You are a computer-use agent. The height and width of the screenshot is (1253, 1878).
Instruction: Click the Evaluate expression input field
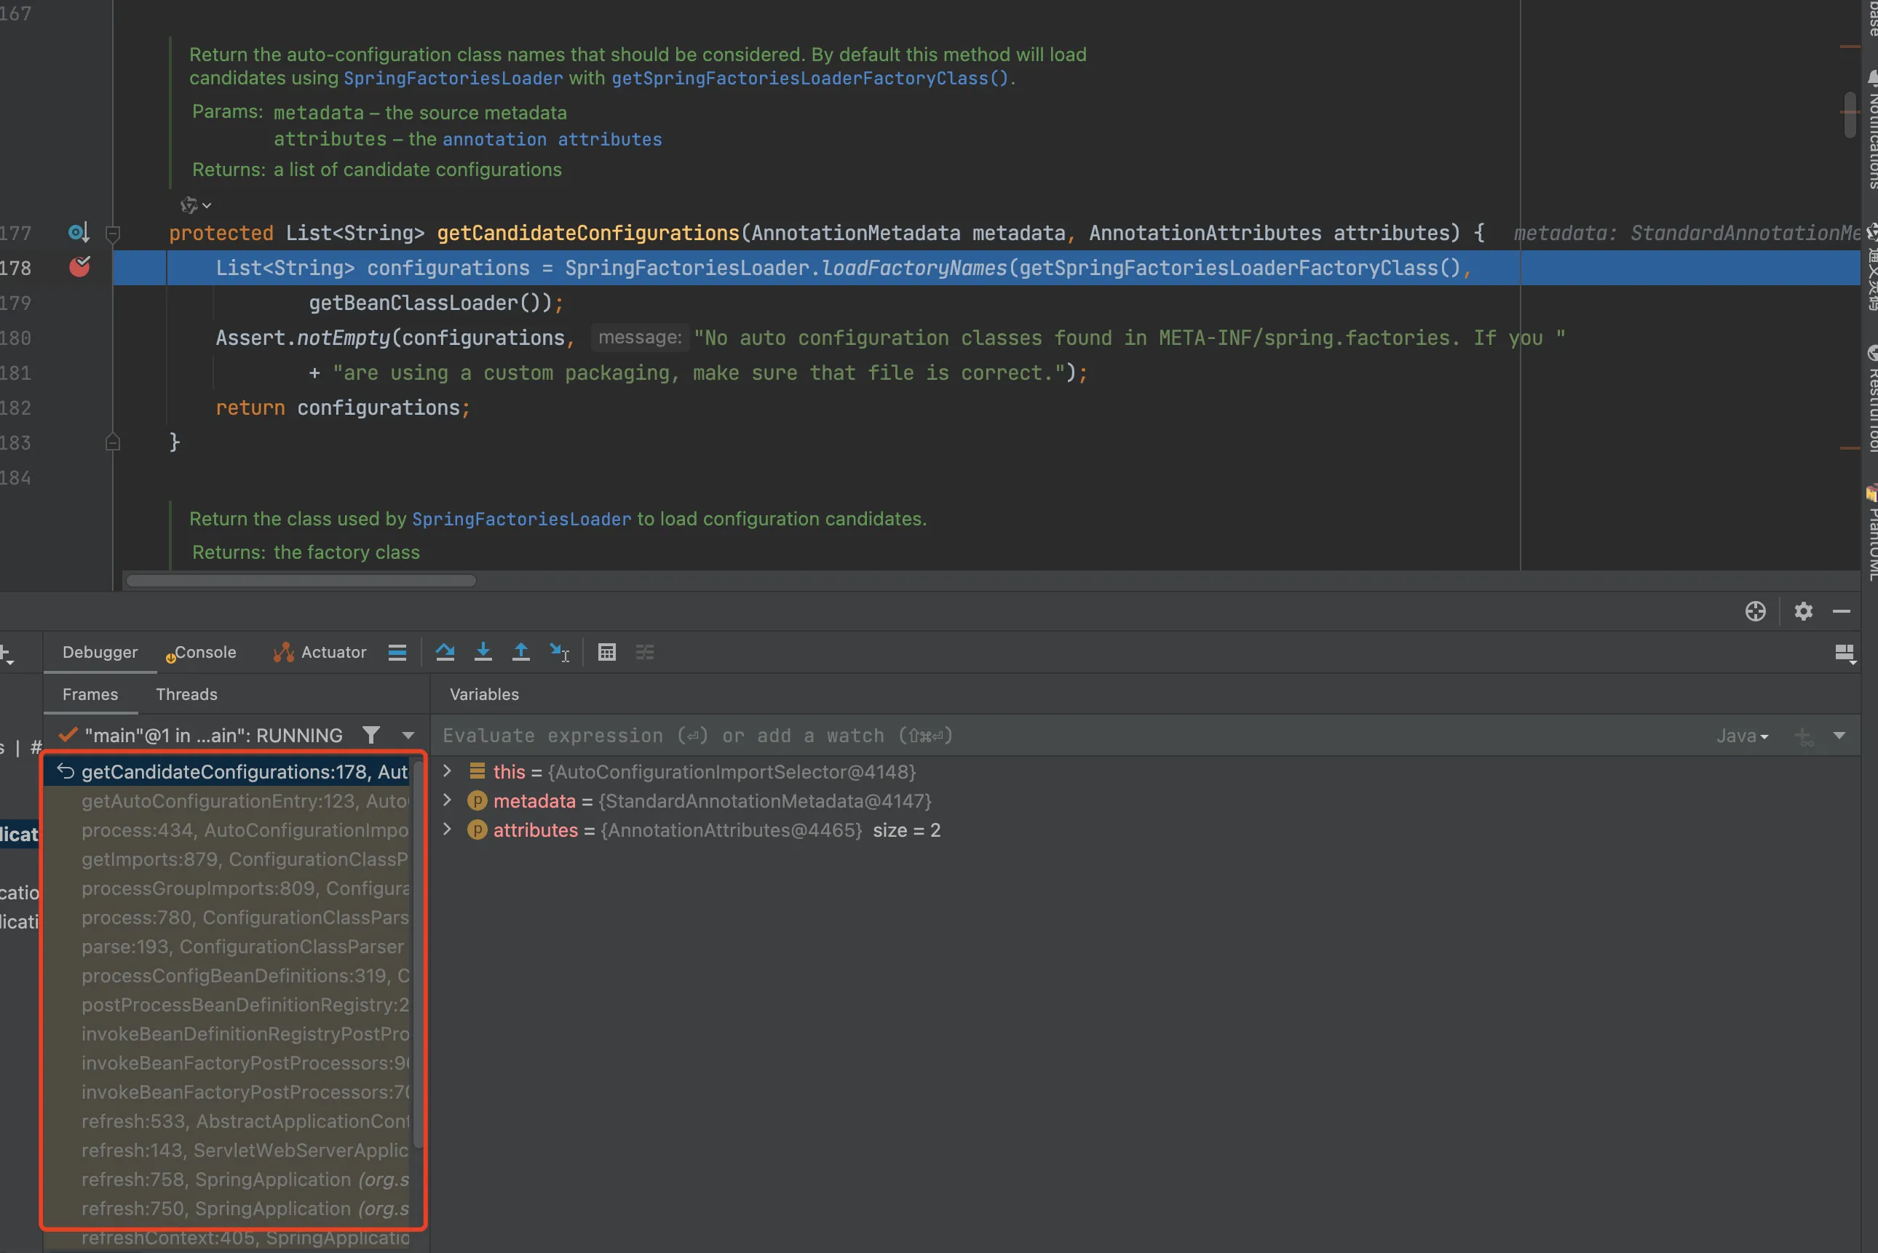click(x=959, y=735)
